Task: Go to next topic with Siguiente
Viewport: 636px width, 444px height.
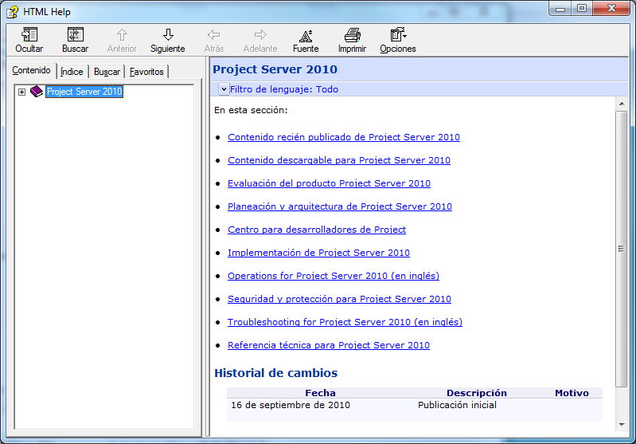Action: (x=168, y=40)
